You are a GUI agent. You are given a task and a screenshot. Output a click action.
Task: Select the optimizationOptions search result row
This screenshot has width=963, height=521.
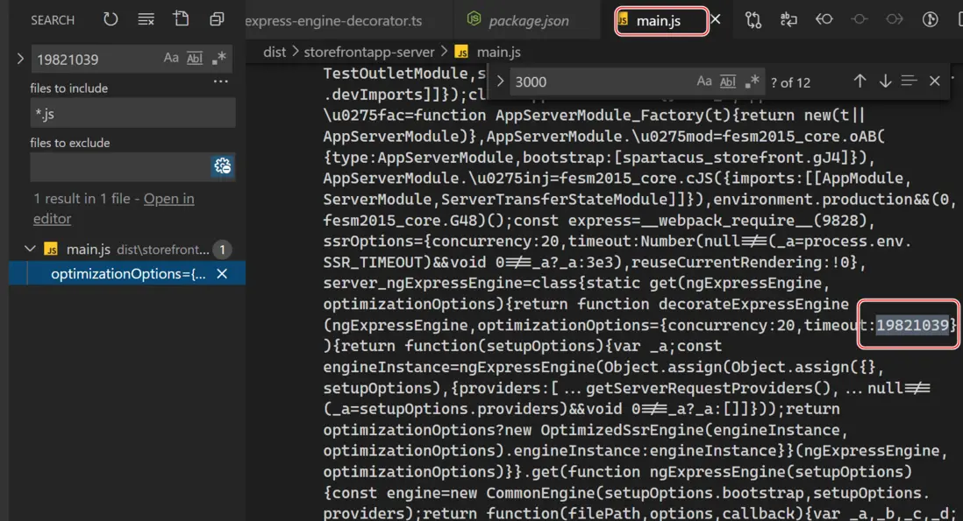click(x=127, y=273)
